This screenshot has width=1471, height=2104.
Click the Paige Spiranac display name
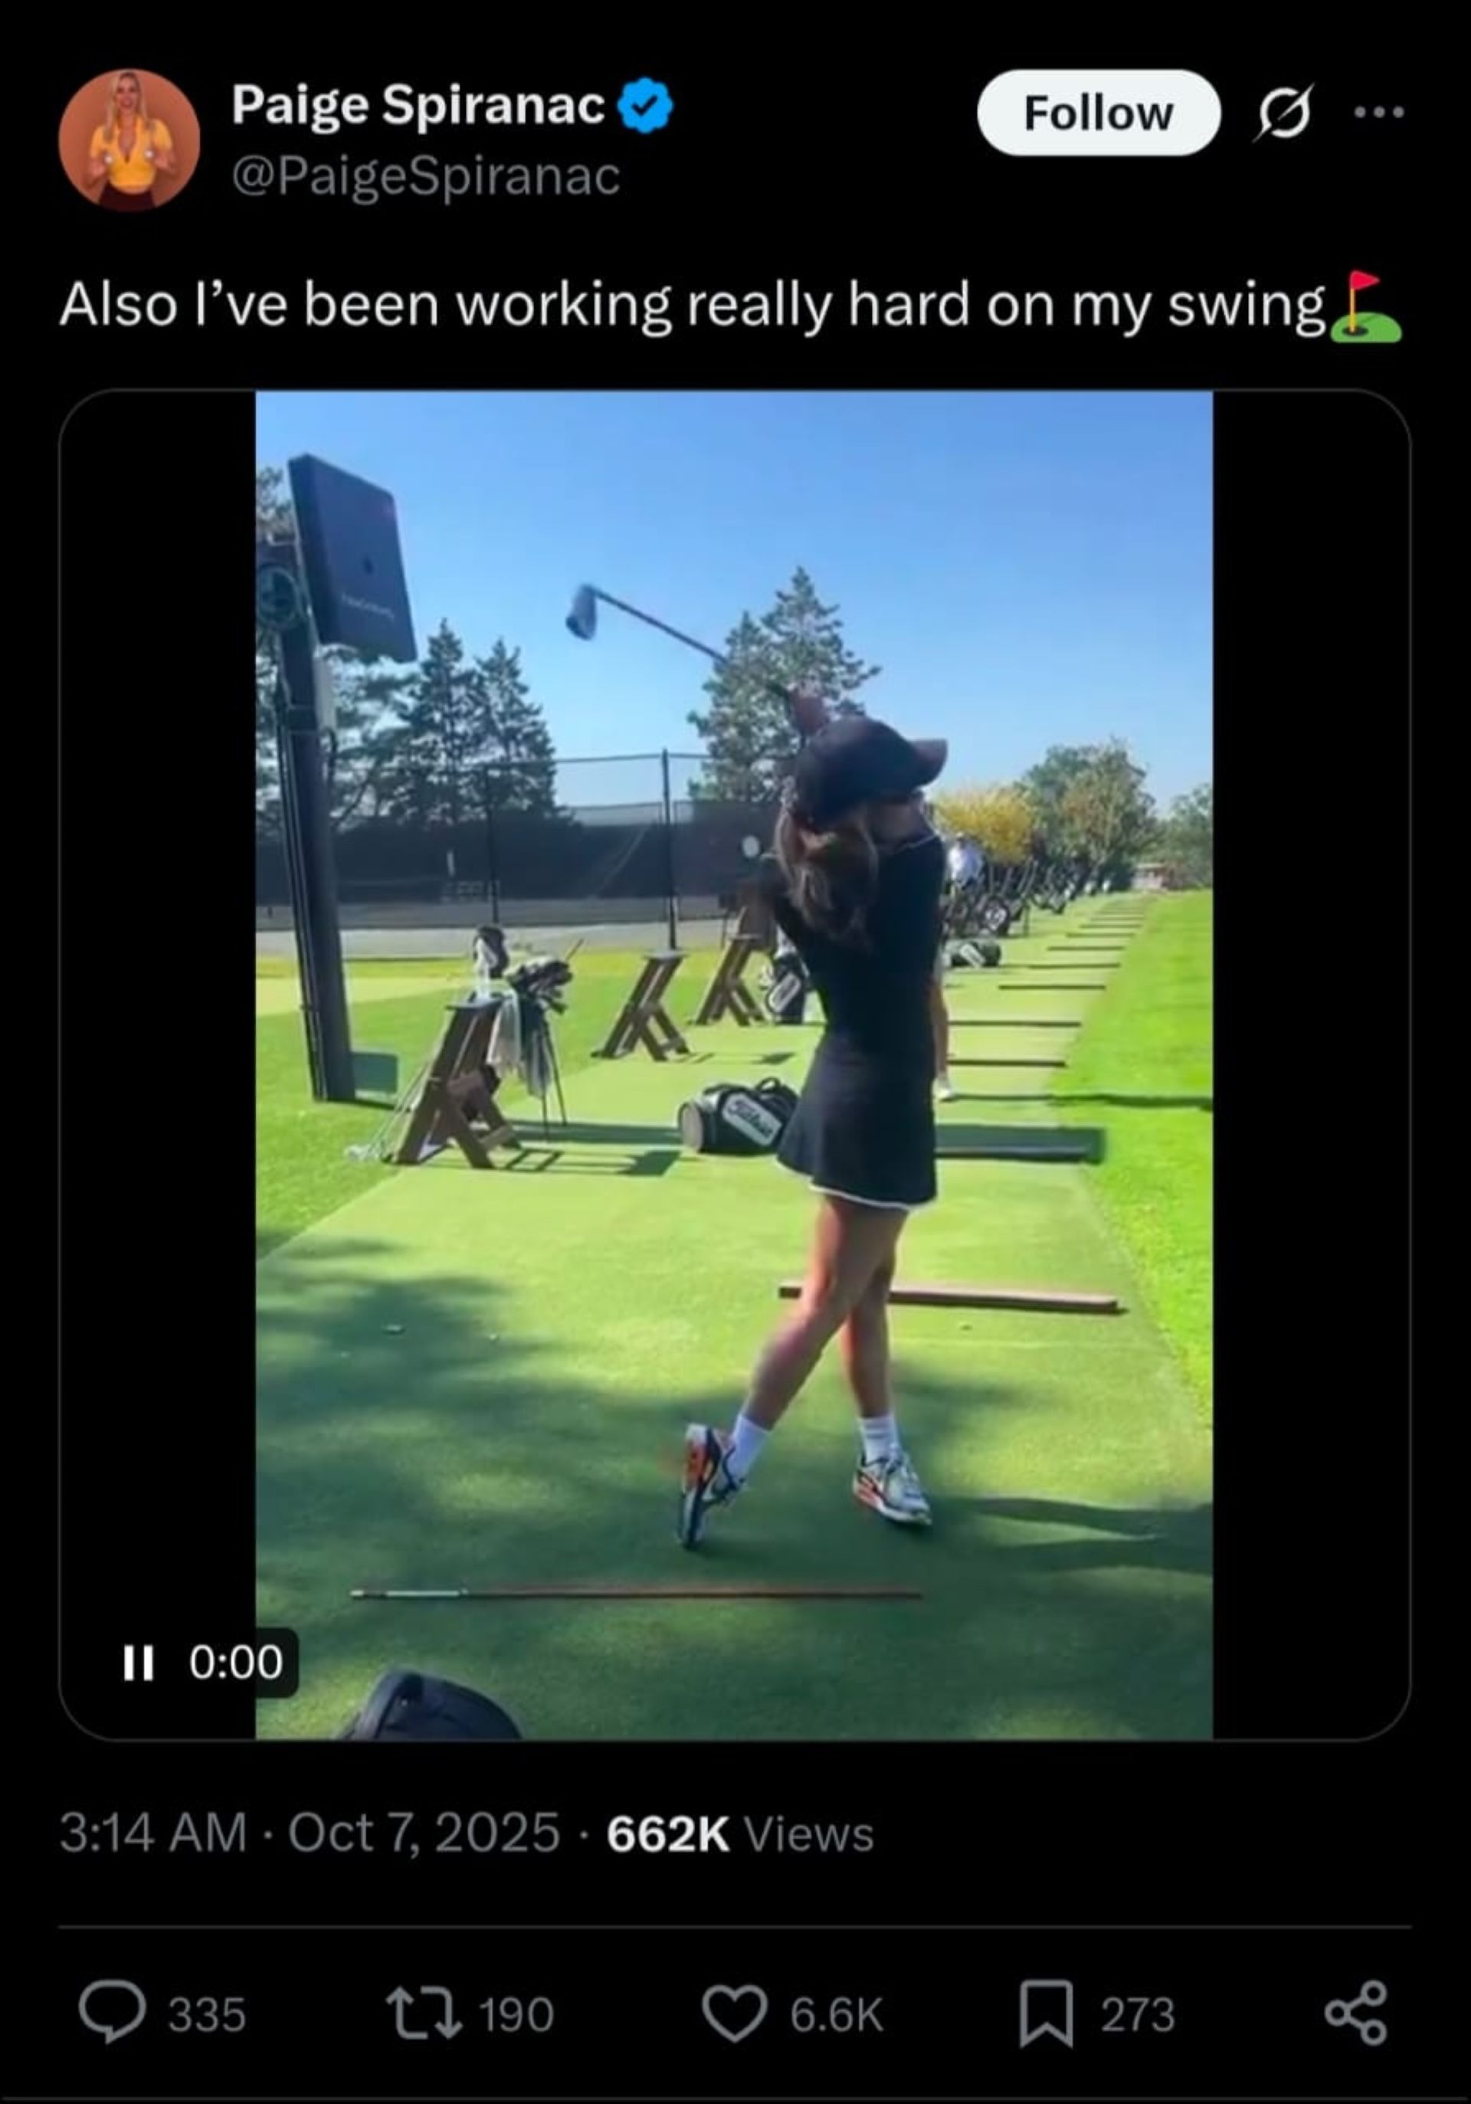click(x=418, y=106)
